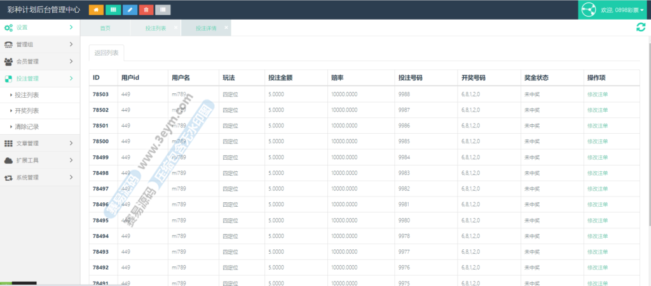Switch to the 首页 tab
The width and height of the screenshot is (651, 286).
coord(105,29)
